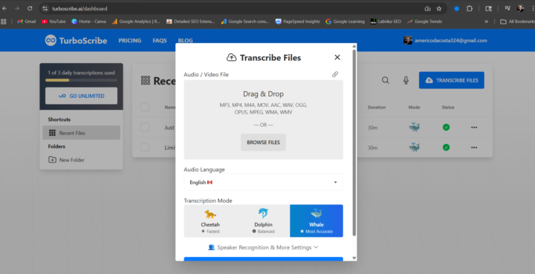The image size is (535, 274).
Task: Open the Audio Language dropdown
Action: [263, 183]
